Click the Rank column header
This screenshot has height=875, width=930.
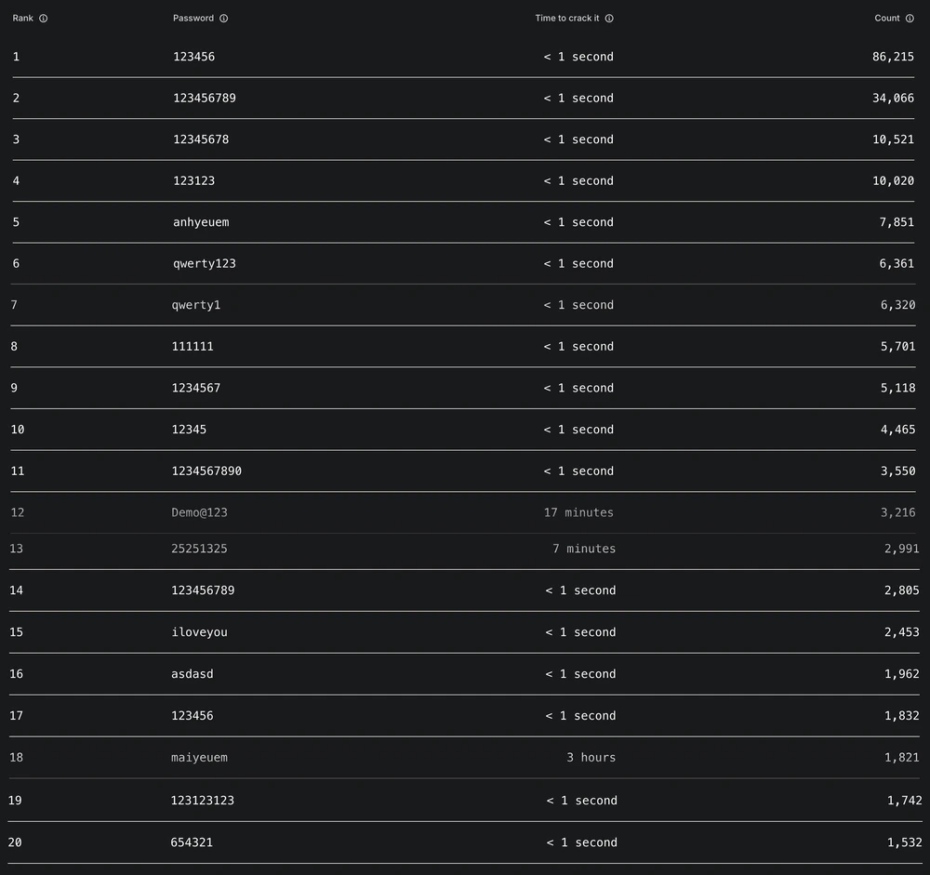coord(22,19)
